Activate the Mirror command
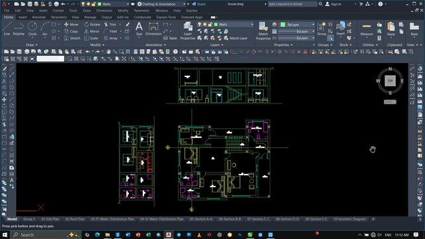 pos(92,31)
